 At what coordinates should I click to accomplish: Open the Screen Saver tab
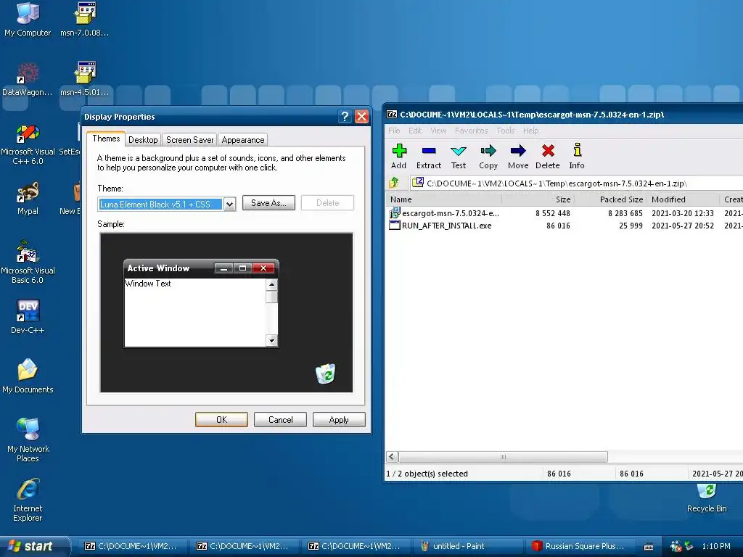point(189,140)
